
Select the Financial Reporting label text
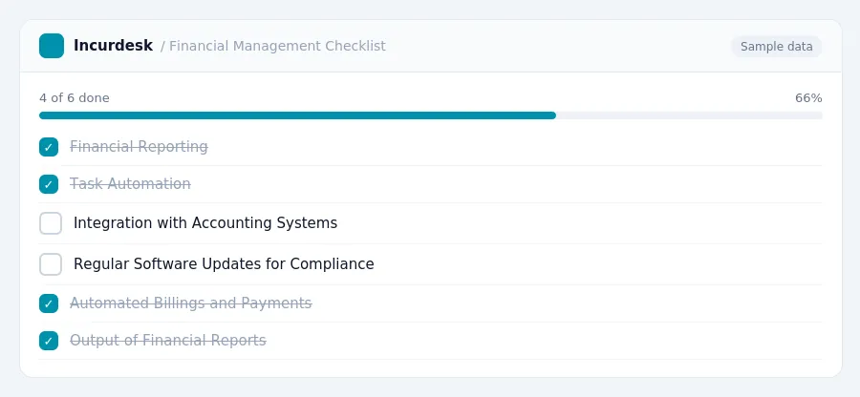pyautogui.click(x=139, y=147)
